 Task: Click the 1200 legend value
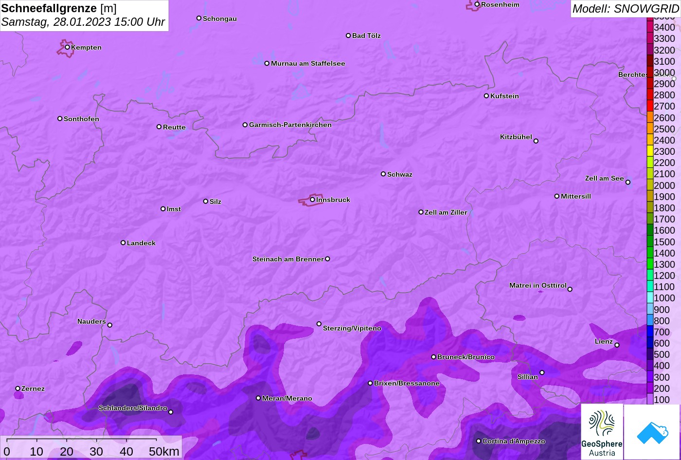(664, 276)
